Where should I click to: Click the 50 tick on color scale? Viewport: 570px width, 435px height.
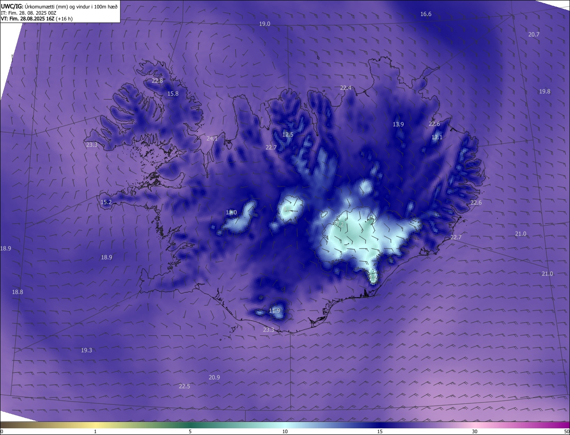[566, 431]
